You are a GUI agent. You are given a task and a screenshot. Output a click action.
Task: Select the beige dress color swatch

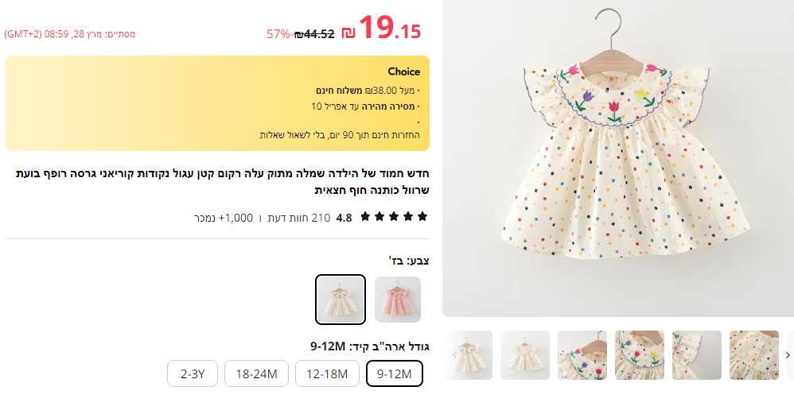[341, 300]
